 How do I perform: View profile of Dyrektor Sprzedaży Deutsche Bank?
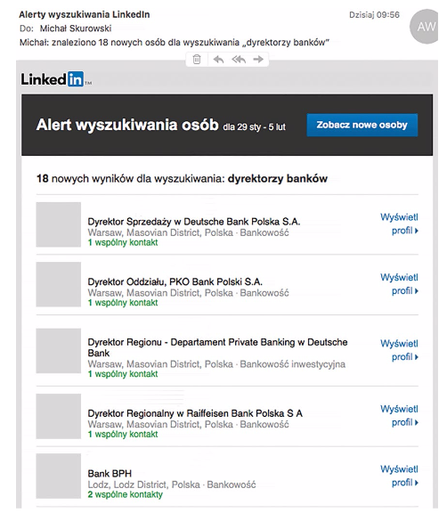tap(399, 224)
